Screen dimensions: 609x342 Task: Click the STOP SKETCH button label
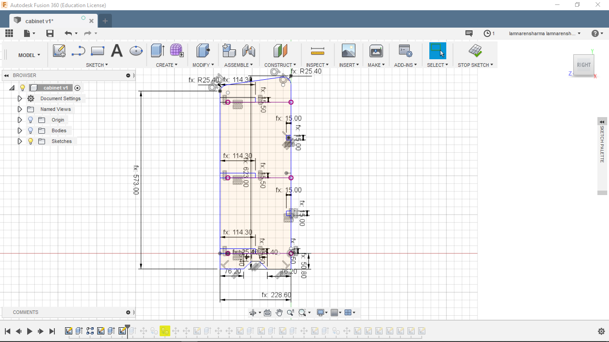[475, 65]
